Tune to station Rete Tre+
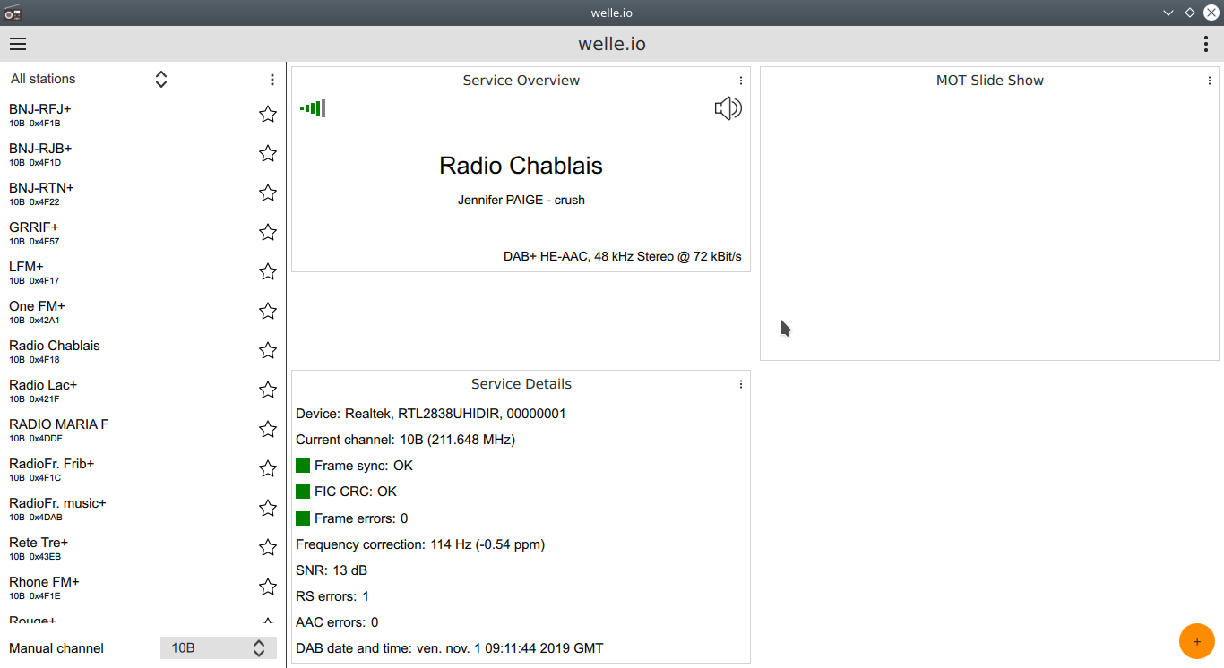The width and height of the screenshot is (1224, 668). [x=143, y=547]
